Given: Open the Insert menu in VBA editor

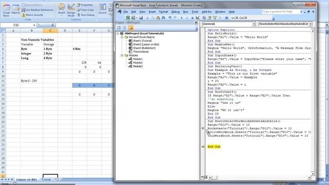Looking at the screenshot, I should click(152, 12).
